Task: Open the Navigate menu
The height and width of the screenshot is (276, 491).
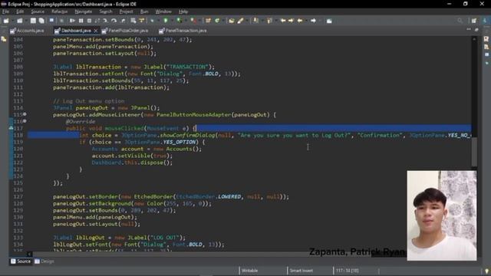Action: click(x=84, y=11)
